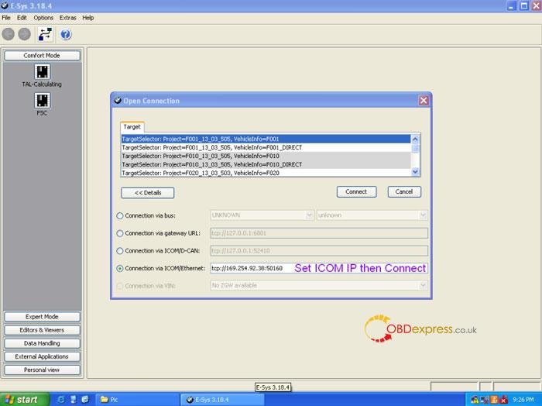Open Pic folder taskbar button
The image size is (542, 406).
tap(137, 400)
